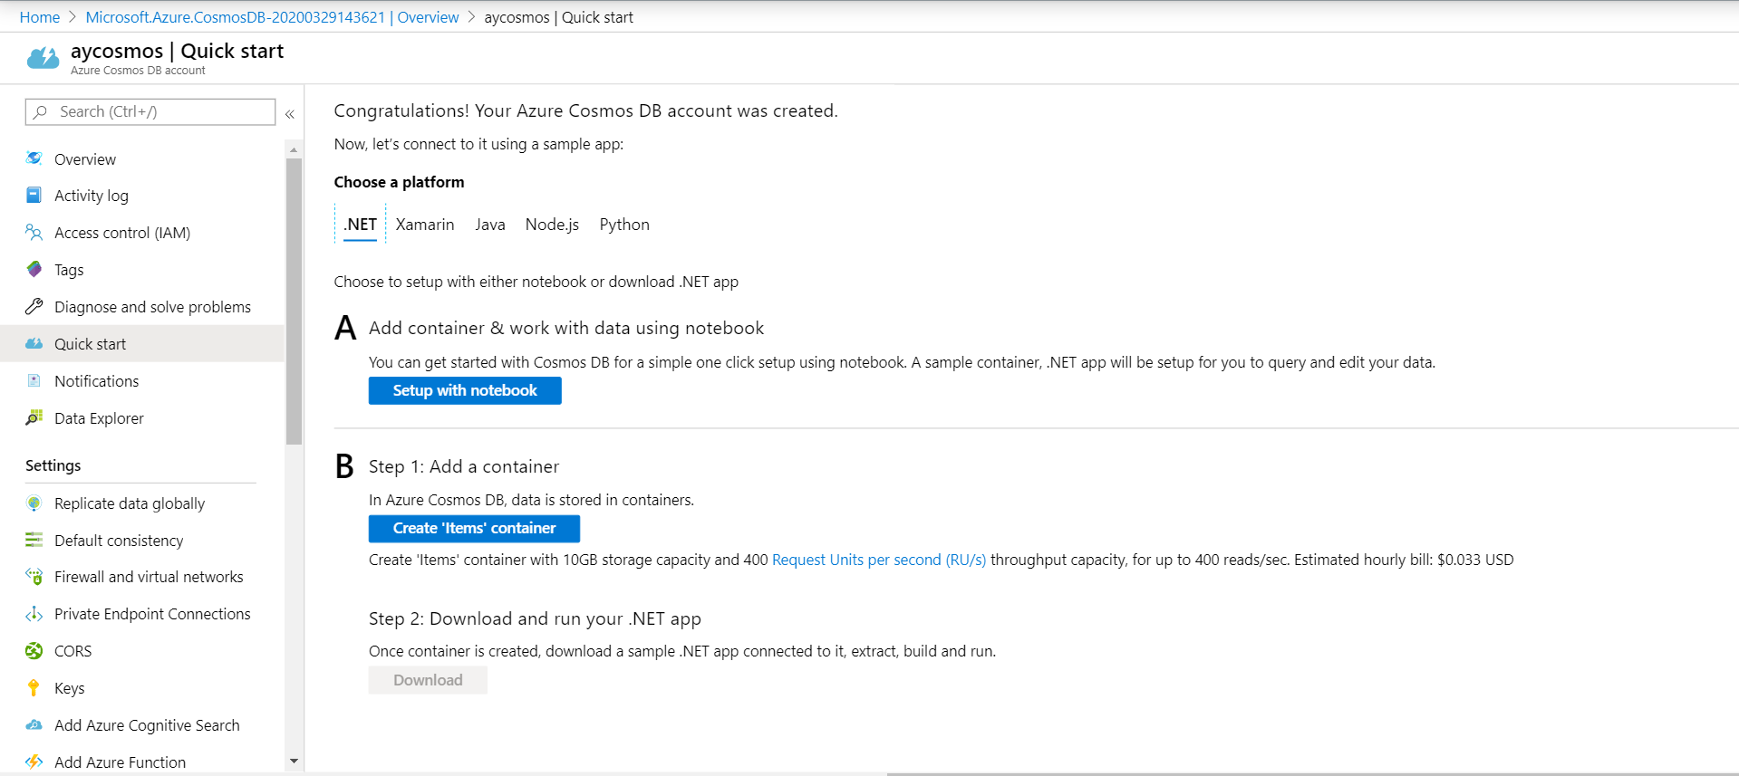Choose the Node.js platform tab
Image resolution: width=1739 pixels, height=776 pixels.
(x=552, y=225)
